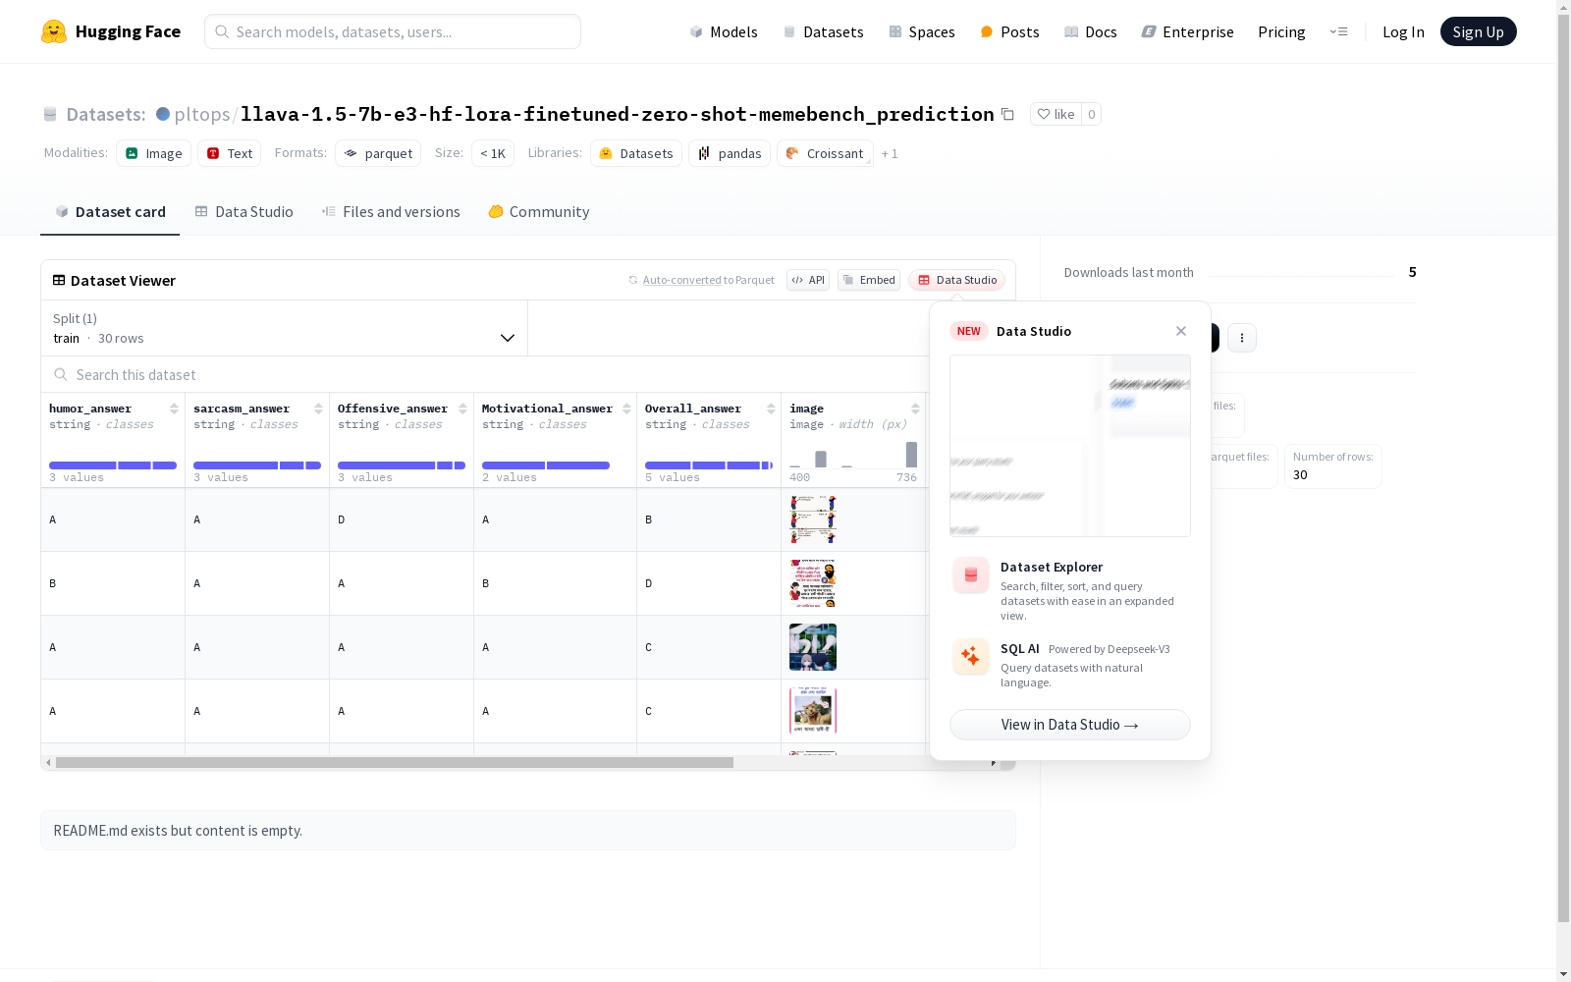Open the first row meme thumbnail
This screenshot has height=982, width=1571.
[813, 519]
